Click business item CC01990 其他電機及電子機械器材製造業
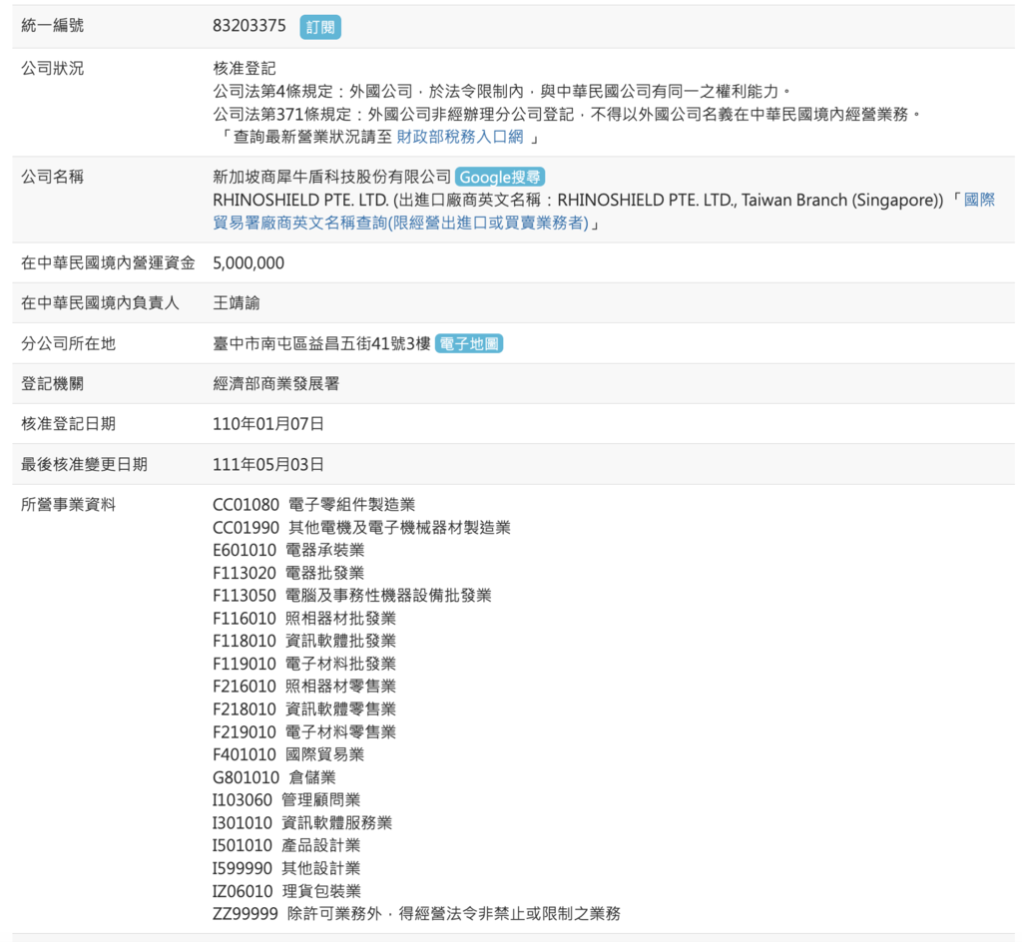Screen dimensions: 1022x942 361,528
